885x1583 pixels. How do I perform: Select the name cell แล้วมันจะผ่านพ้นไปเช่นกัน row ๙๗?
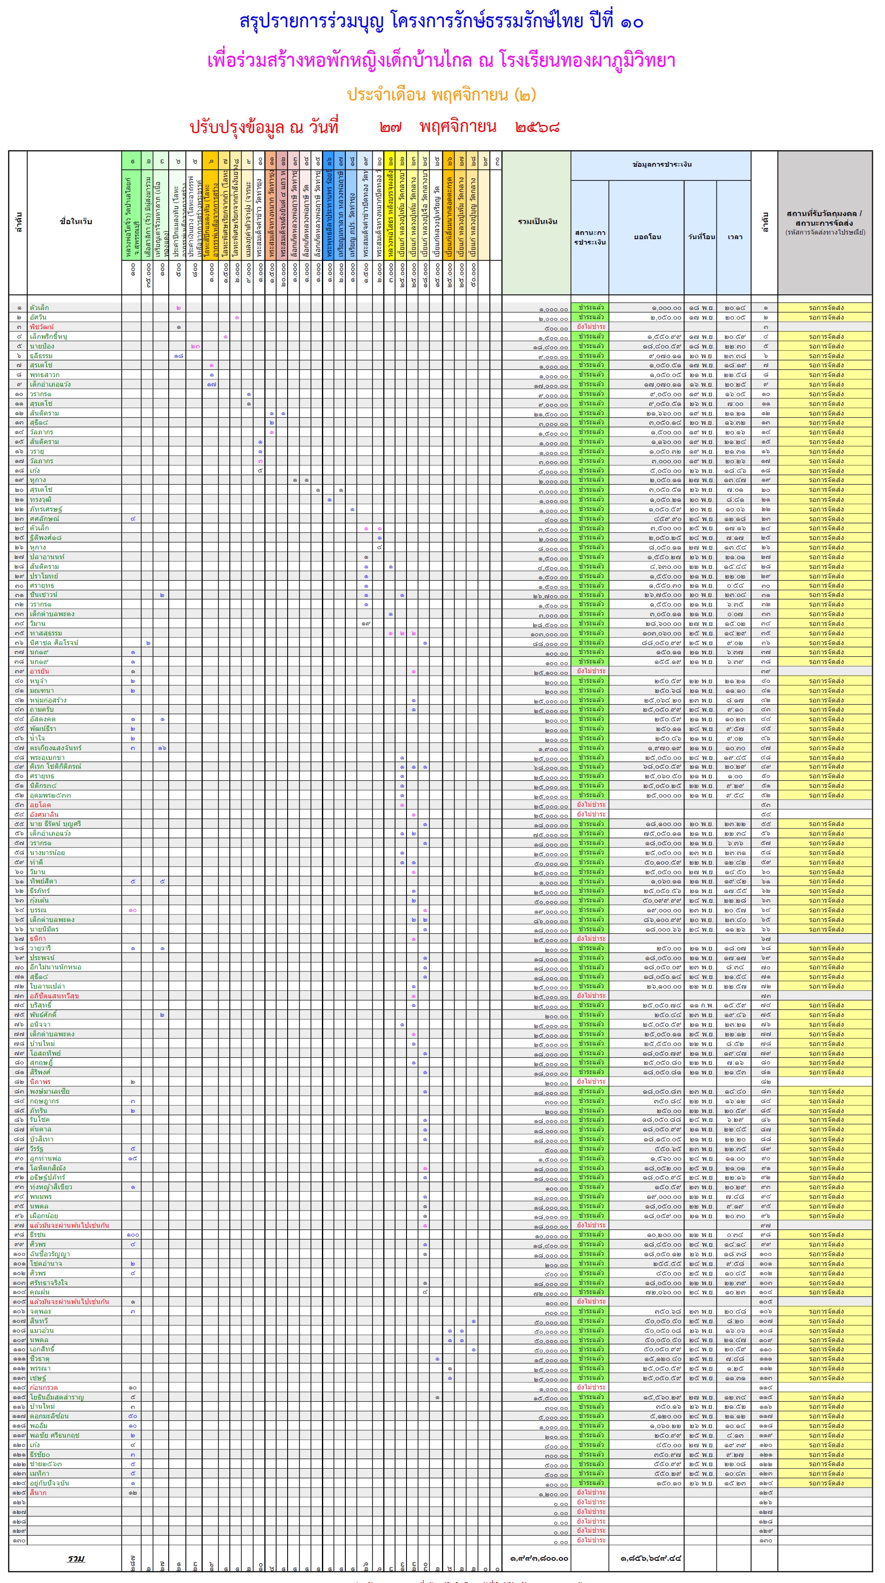(x=69, y=1225)
